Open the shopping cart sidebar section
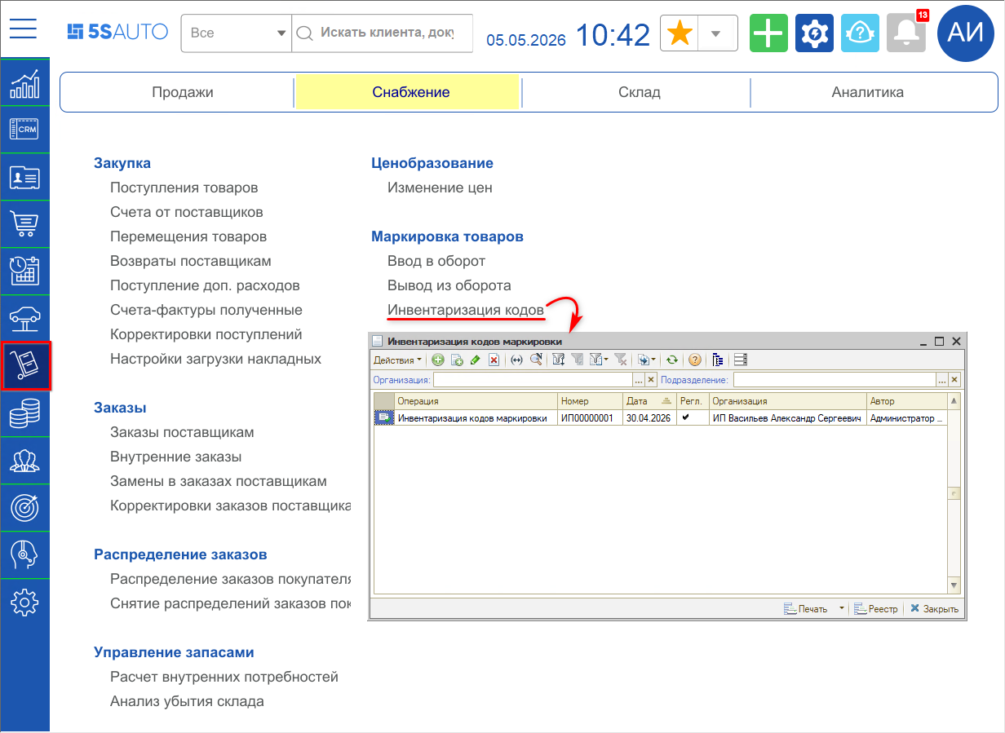1005x733 pixels. (x=24, y=224)
